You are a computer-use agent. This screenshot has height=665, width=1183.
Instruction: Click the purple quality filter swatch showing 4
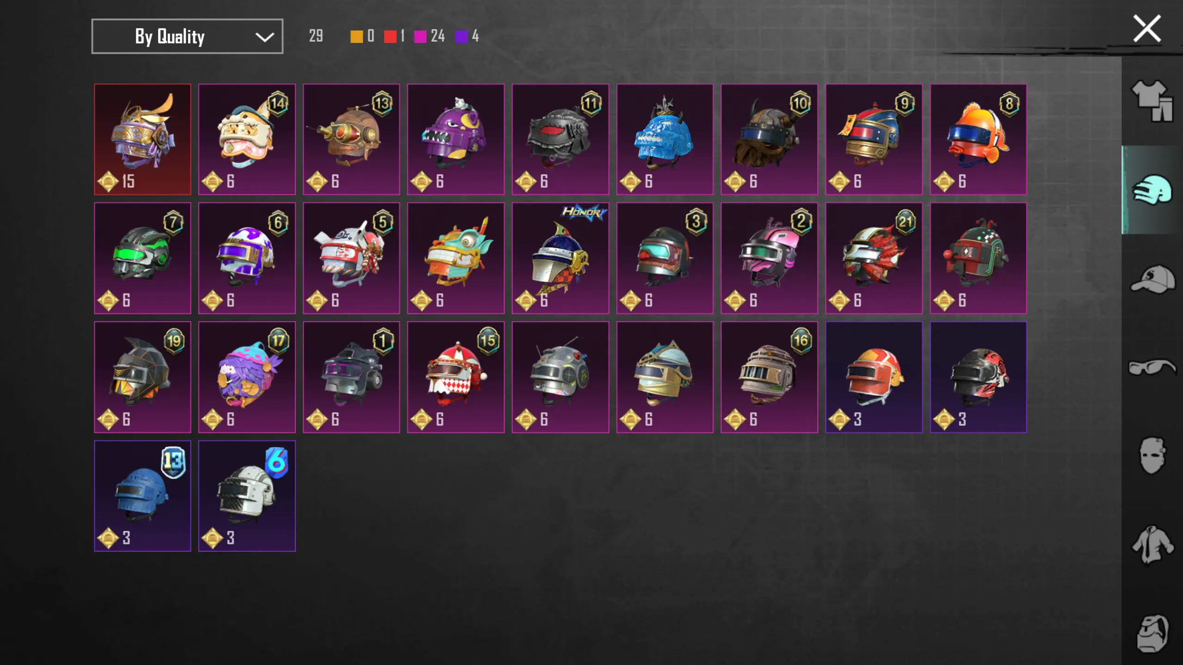click(461, 37)
